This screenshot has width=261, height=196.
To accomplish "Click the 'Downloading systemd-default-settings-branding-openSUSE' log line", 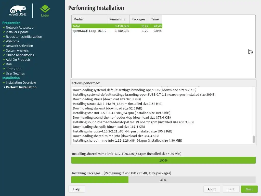I will (x=135, y=90).
